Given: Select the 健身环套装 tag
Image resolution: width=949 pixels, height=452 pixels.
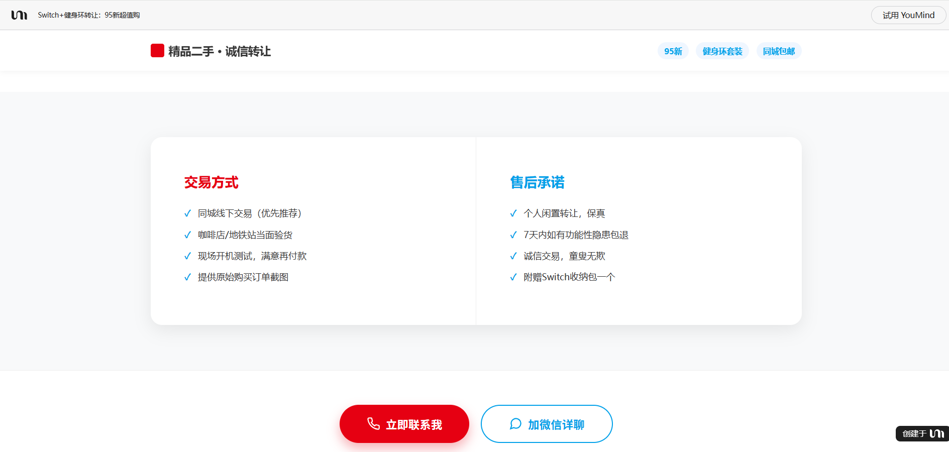Looking at the screenshot, I should (722, 51).
